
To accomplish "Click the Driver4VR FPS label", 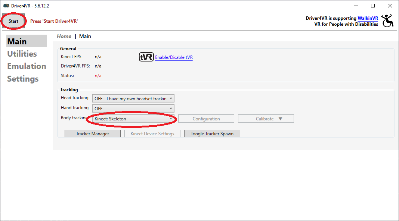I will pos(75,66).
